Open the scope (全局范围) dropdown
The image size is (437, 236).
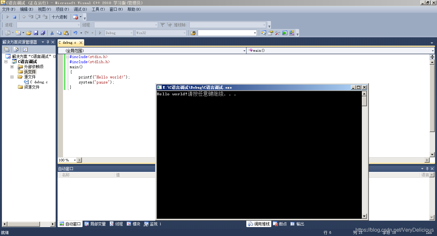coord(244,50)
